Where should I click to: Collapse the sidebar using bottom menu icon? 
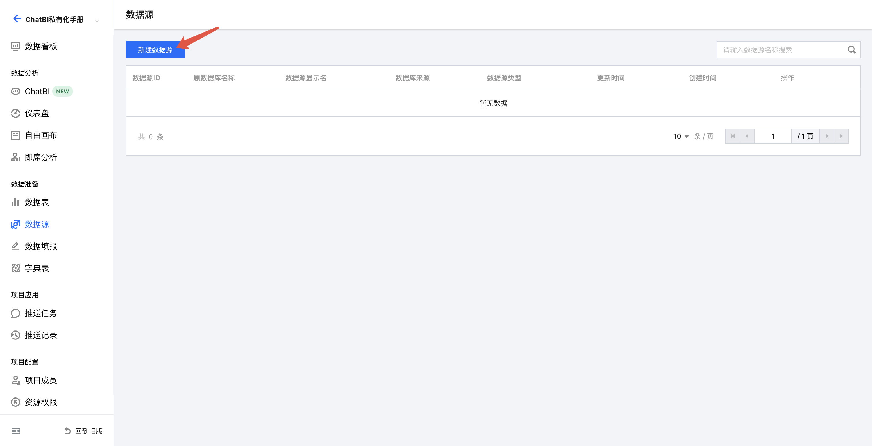[15, 431]
